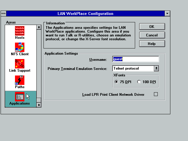188x141 pixels.
Task: Open the window control menu box
Action: click(x=4, y=14)
